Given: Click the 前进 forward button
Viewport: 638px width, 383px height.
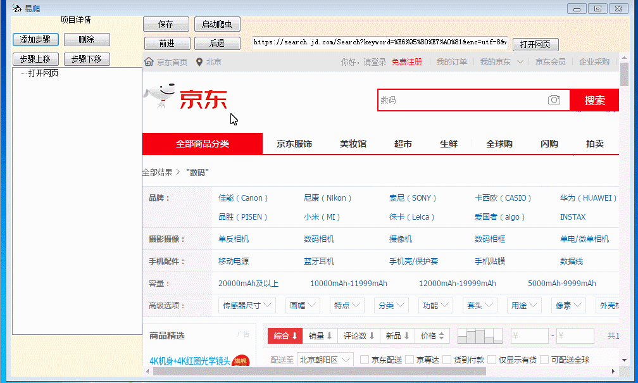Looking at the screenshot, I should [x=167, y=43].
